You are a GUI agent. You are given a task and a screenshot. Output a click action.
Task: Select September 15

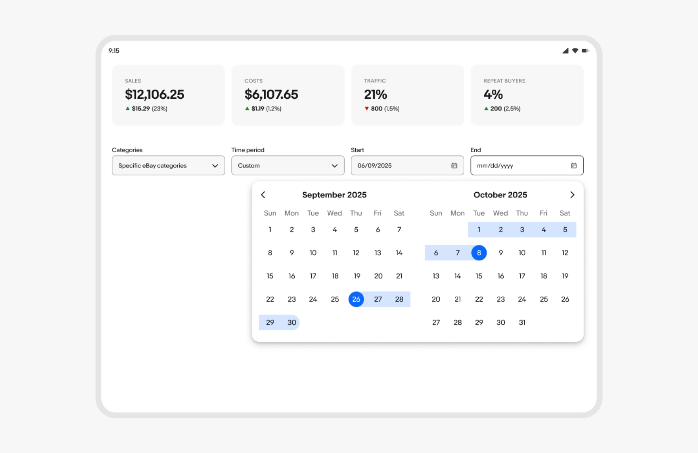[x=270, y=276]
